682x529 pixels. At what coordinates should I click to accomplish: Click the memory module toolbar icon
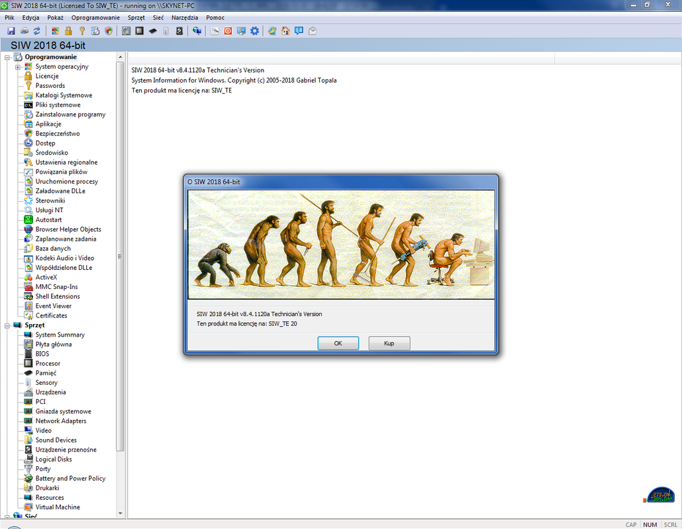(x=153, y=31)
